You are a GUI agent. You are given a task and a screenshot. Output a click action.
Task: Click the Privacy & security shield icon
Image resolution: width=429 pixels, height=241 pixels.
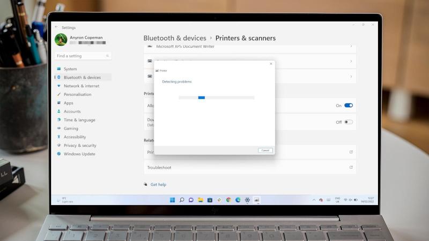point(59,145)
